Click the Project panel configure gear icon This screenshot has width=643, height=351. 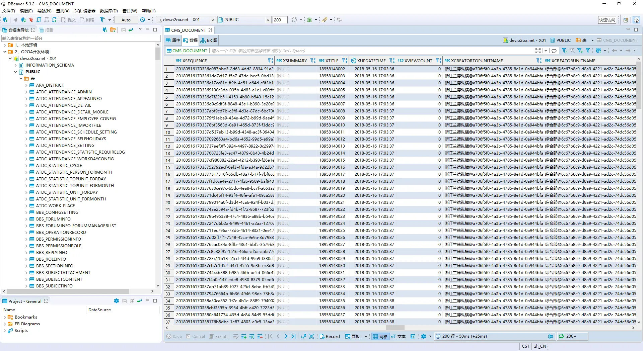pyautogui.click(x=116, y=301)
